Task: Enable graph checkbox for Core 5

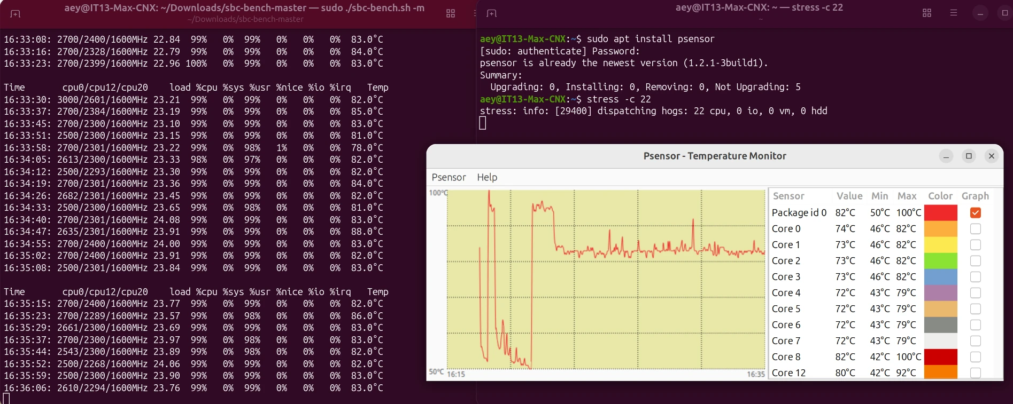Action: (x=976, y=308)
